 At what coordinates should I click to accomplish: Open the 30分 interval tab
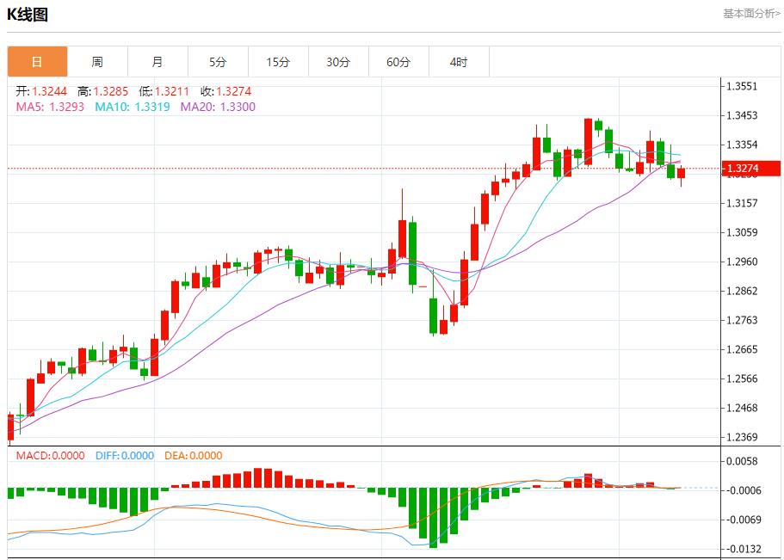pos(338,62)
